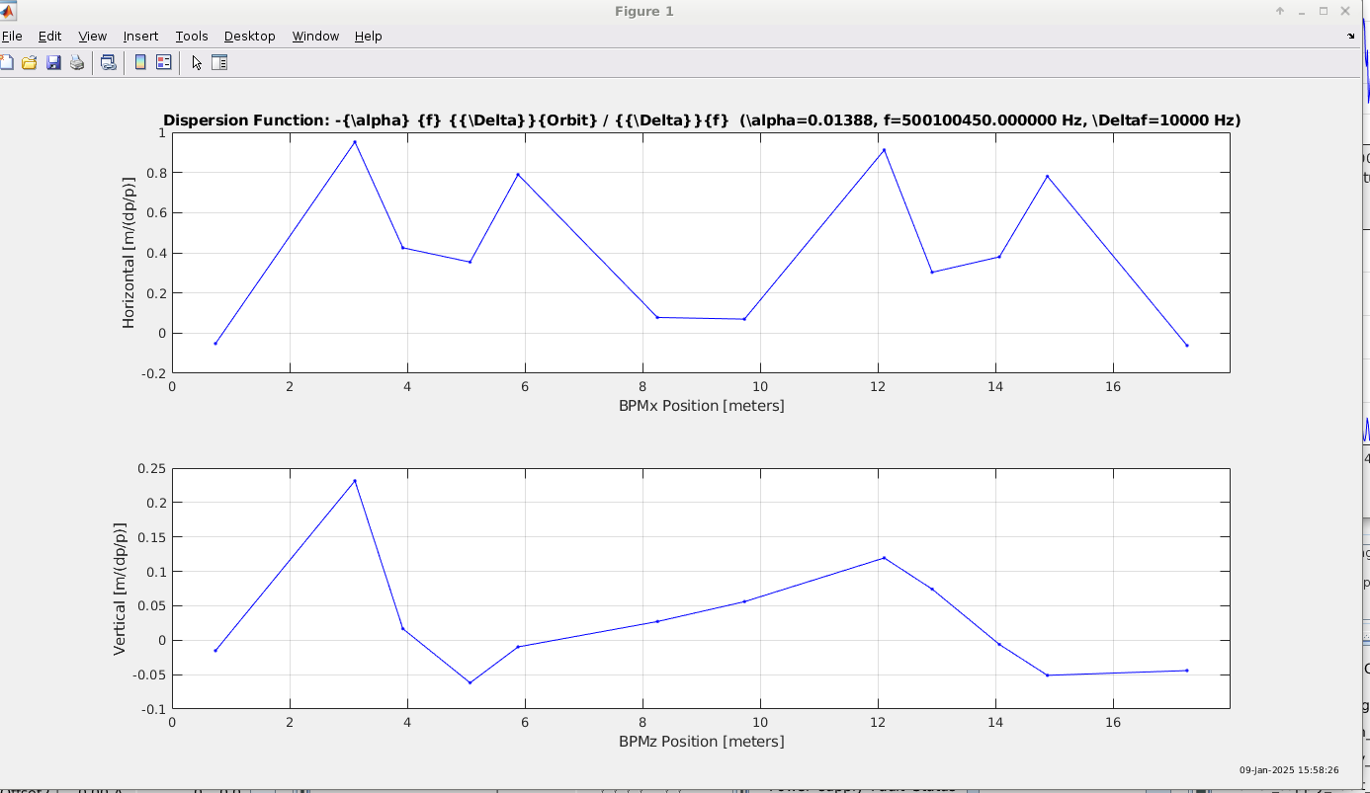This screenshot has height=793, width=1370.
Task: Open a file with the folder icon
Action: [x=30, y=62]
